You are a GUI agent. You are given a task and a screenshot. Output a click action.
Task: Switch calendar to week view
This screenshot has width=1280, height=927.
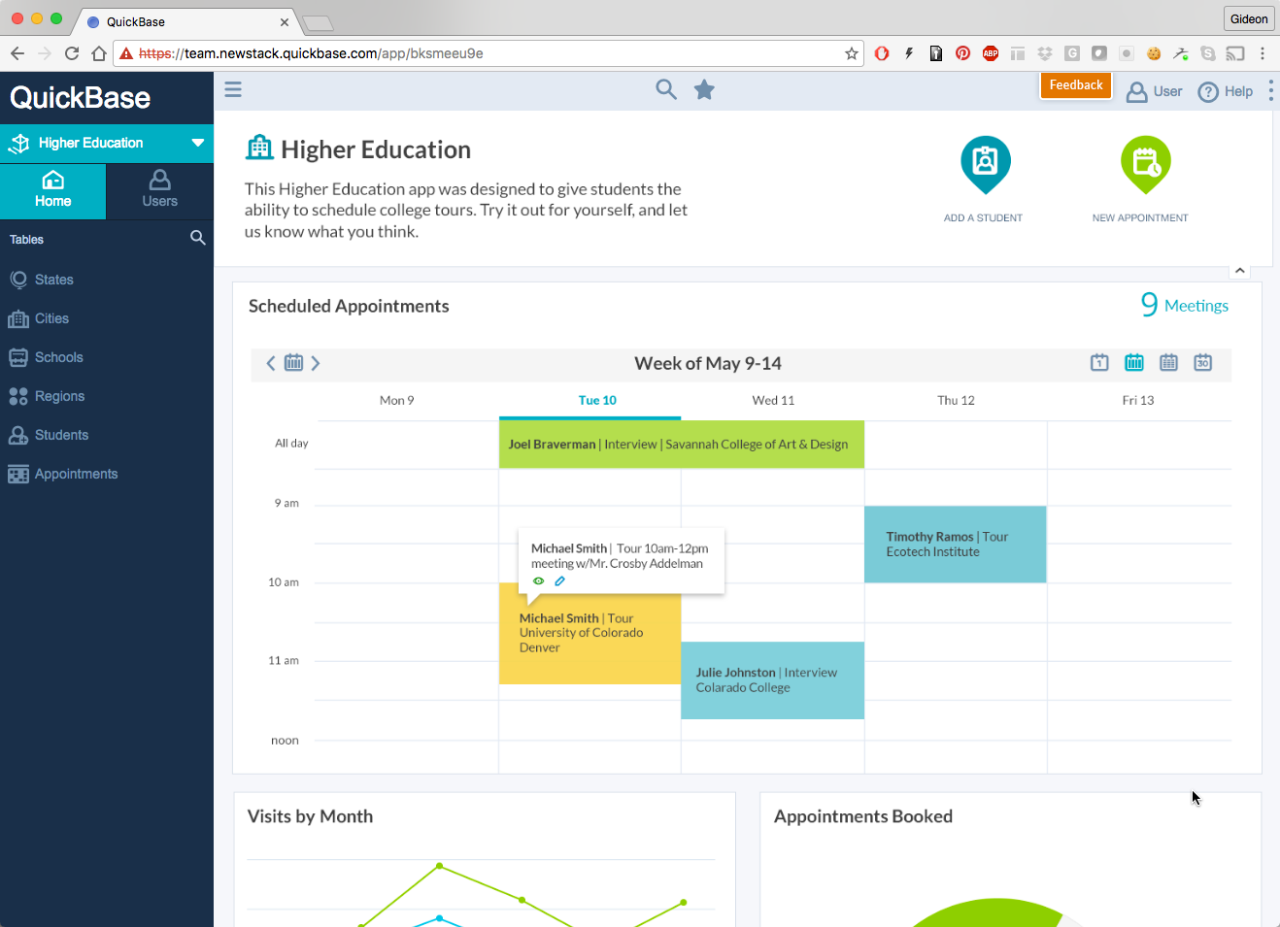pyautogui.click(x=1134, y=362)
